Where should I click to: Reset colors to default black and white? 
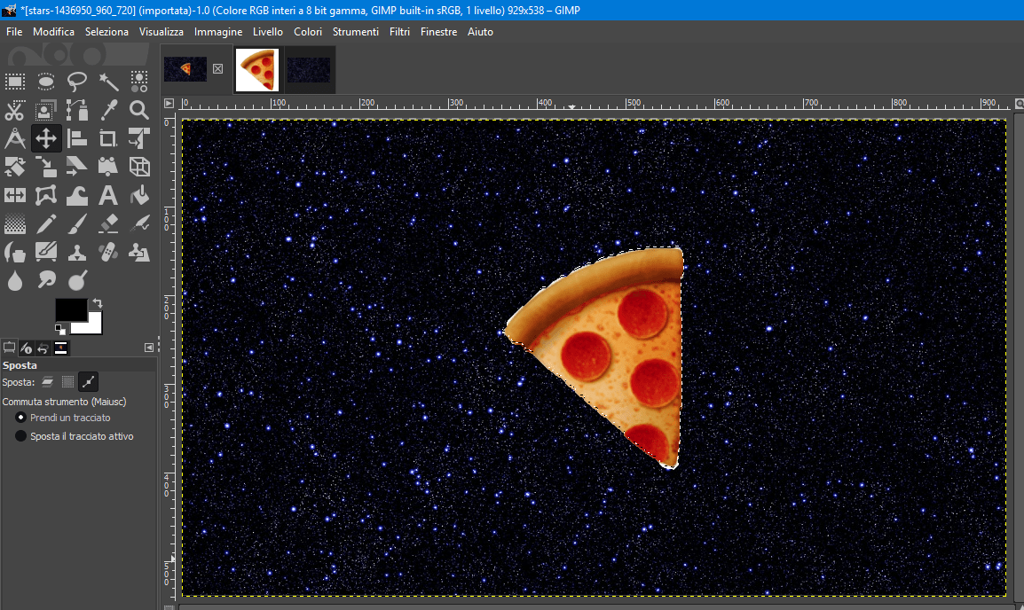[x=60, y=330]
